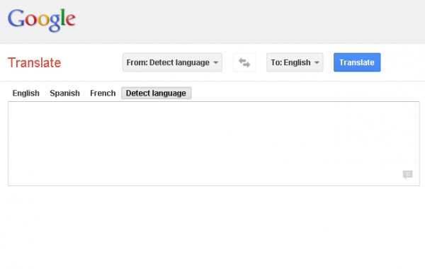Open the input tools keyboard icon

click(408, 175)
